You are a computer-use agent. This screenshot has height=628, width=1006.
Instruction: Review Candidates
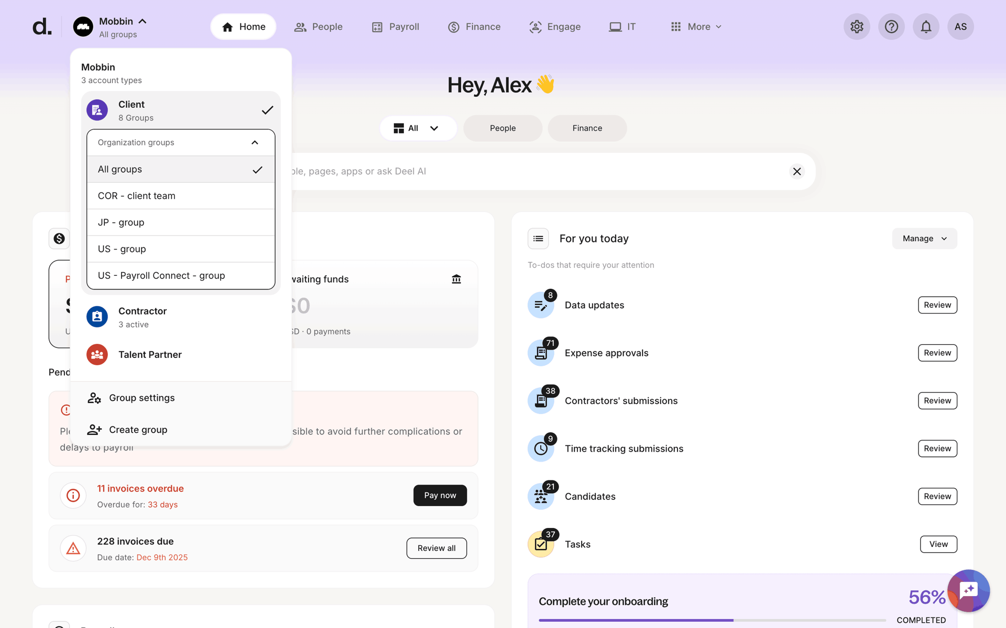click(x=937, y=496)
